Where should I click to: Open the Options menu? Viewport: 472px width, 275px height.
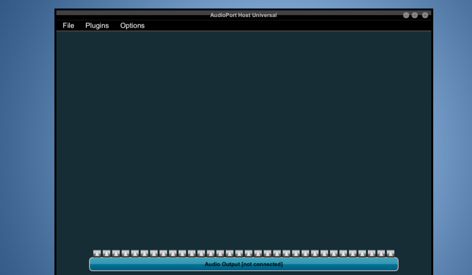point(132,26)
